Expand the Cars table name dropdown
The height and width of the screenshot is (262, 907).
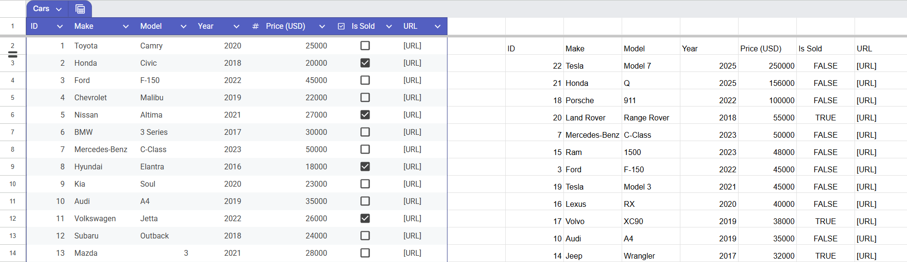click(59, 9)
